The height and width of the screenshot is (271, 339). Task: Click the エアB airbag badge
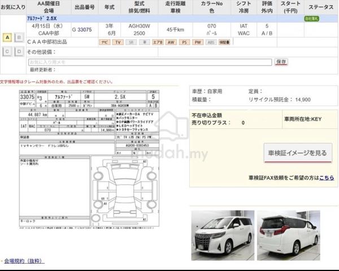158,42
